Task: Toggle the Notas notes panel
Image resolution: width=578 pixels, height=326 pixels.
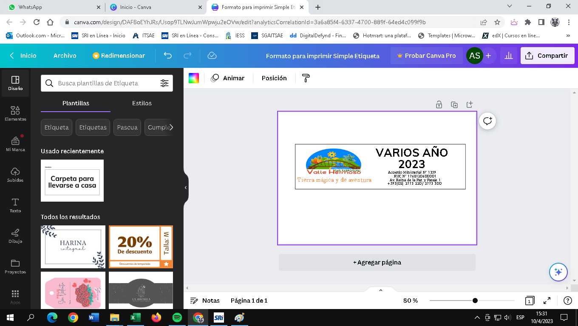Action: point(205,301)
